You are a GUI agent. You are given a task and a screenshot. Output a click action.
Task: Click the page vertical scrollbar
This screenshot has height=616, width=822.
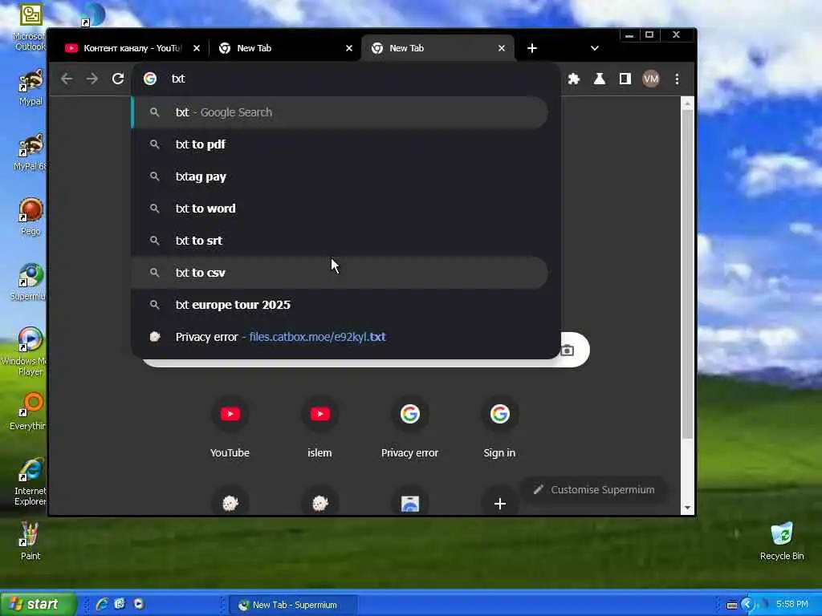pos(687,273)
